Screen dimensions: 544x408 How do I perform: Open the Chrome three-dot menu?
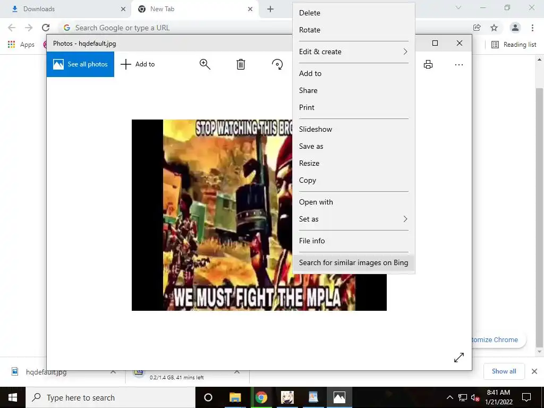532,28
